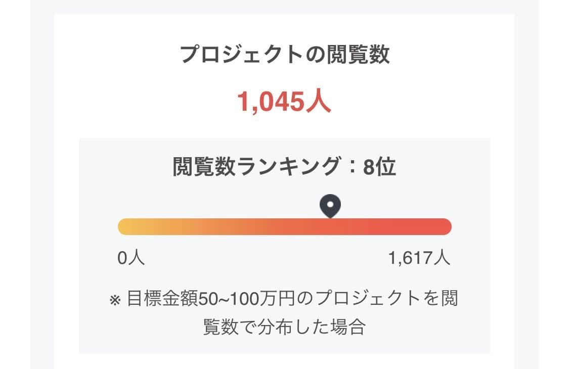Click the footnote line 覧数で分布した場合
The height and width of the screenshot is (369, 569).
click(284, 327)
